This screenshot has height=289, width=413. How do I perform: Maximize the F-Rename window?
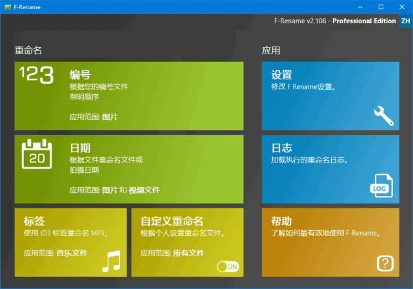pos(381,7)
